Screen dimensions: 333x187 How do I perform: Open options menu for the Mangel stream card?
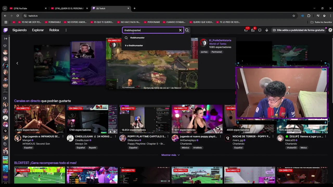pyautogui.click(x=63, y=136)
